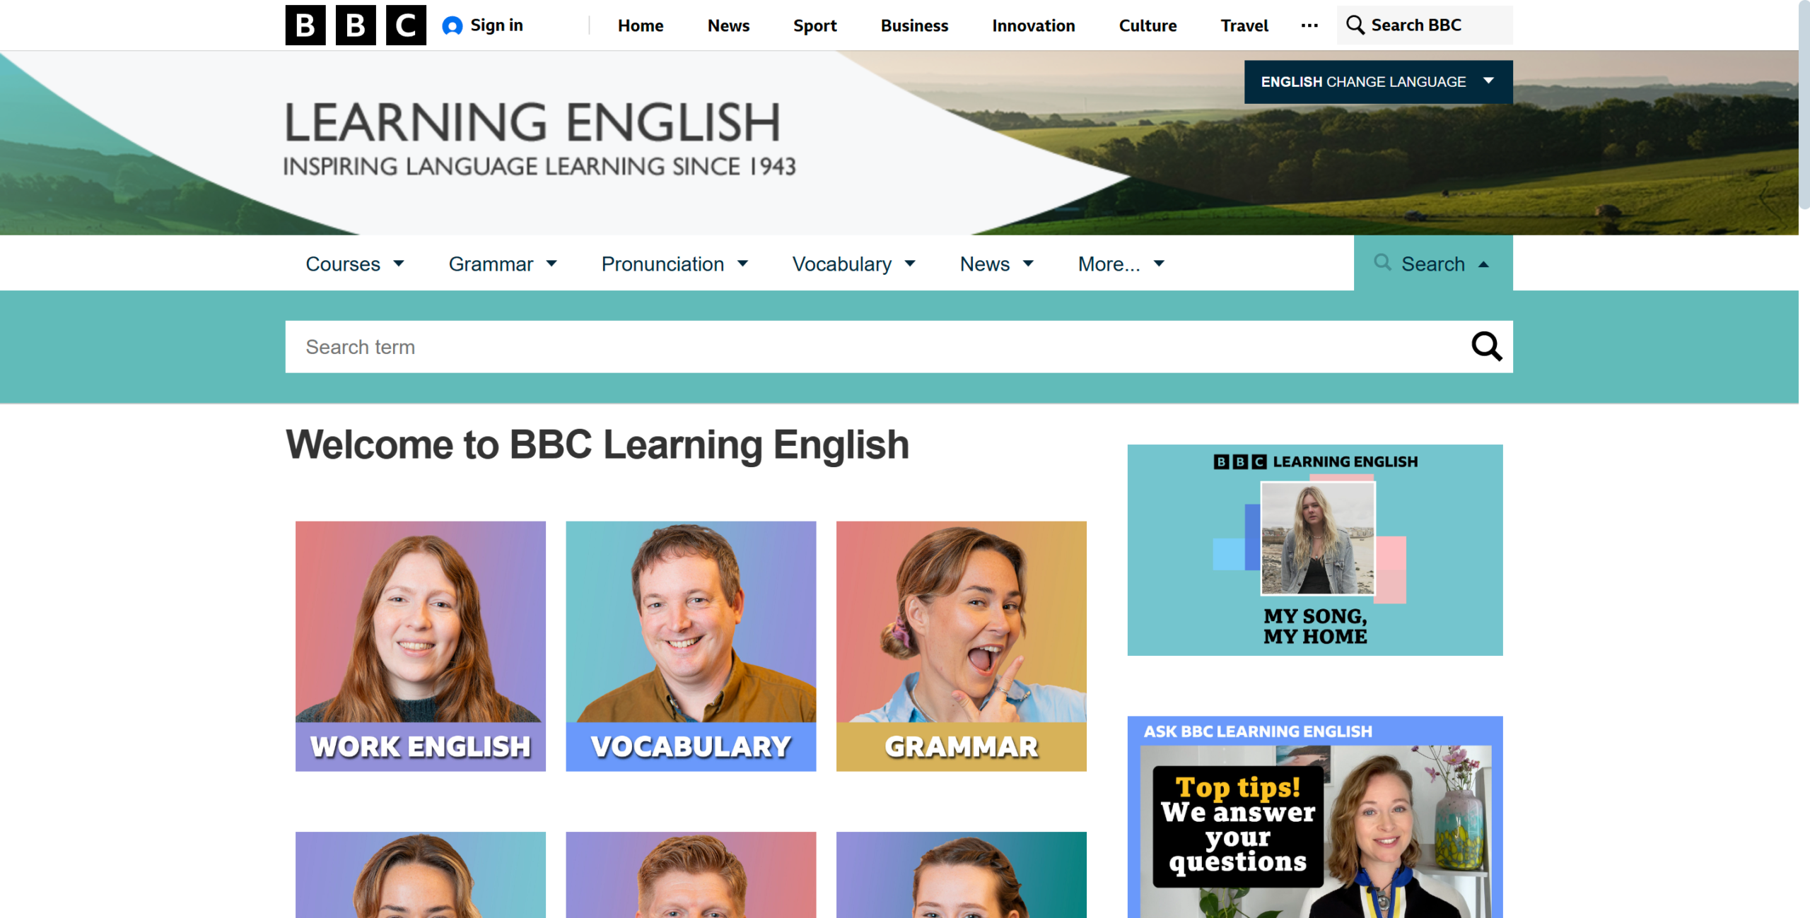This screenshot has width=1810, height=918.
Task: Open the Innovation section
Action: click(x=1033, y=25)
